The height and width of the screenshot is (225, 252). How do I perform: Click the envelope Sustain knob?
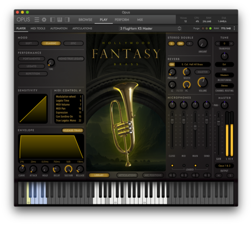click(x=69, y=169)
